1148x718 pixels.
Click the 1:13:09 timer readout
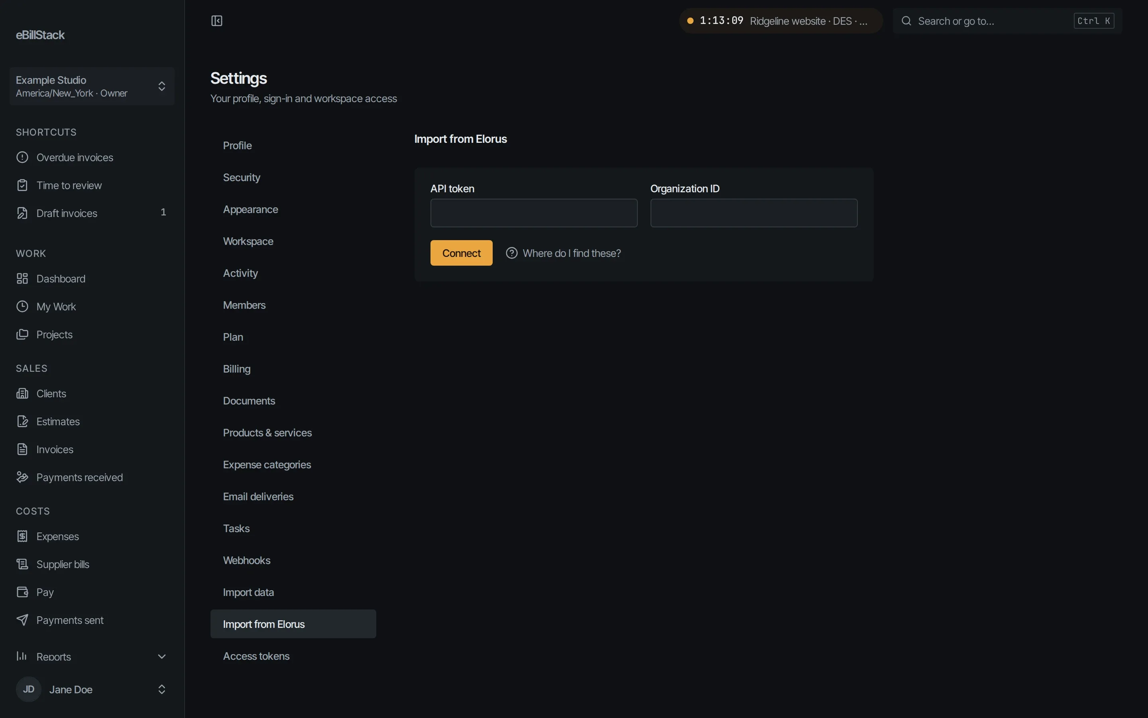[x=721, y=20]
